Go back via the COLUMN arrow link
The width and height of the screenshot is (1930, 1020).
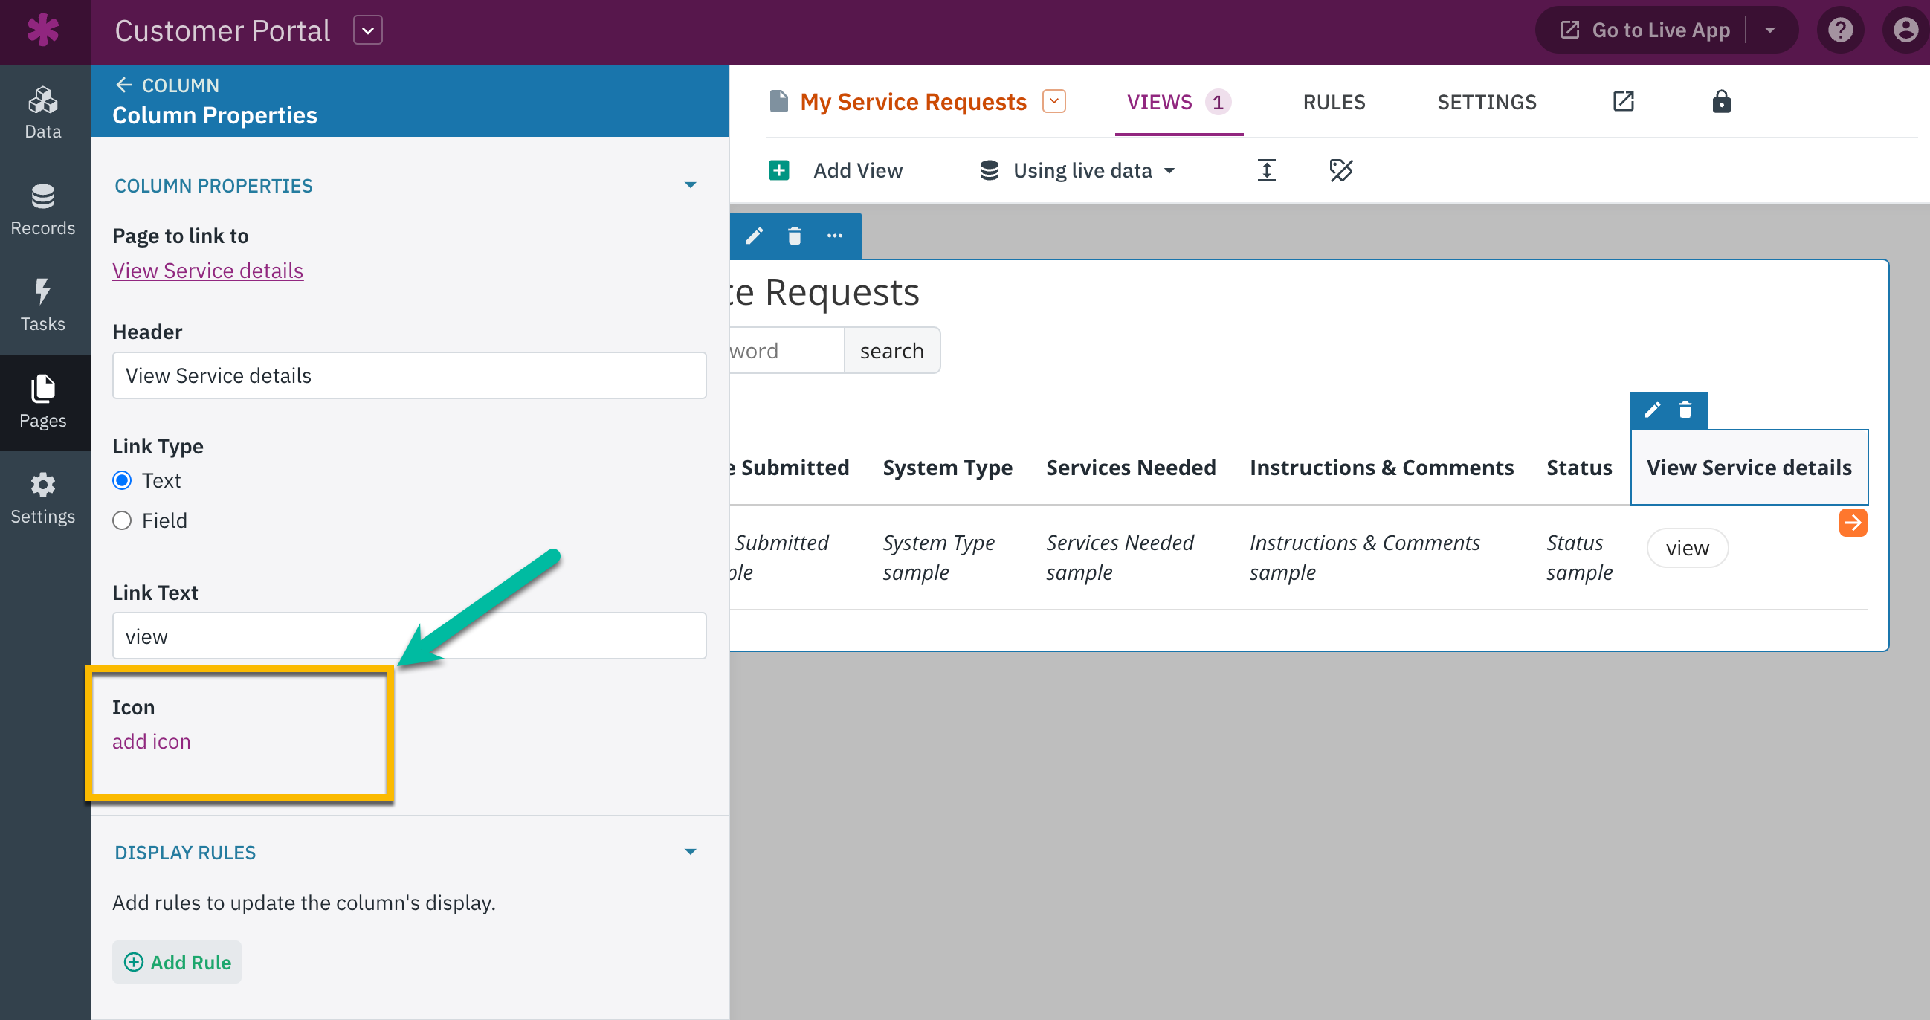[167, 85]
